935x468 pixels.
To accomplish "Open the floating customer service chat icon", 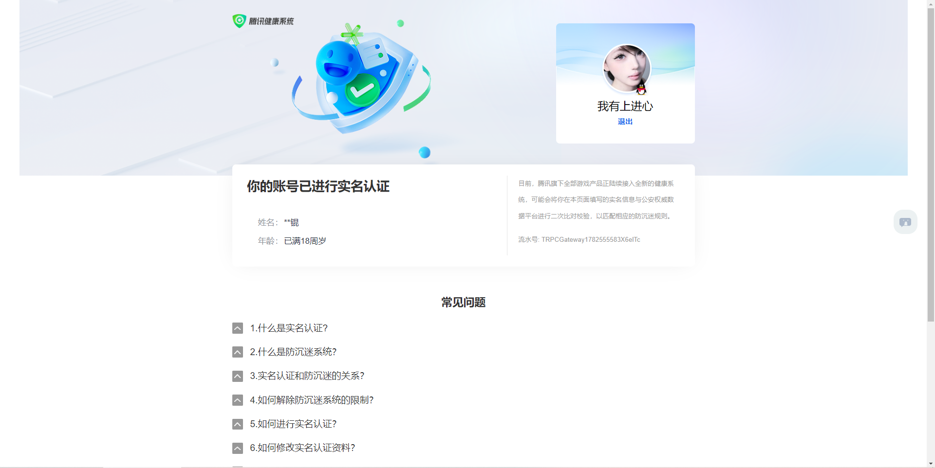I will click(x=905, y=222).
